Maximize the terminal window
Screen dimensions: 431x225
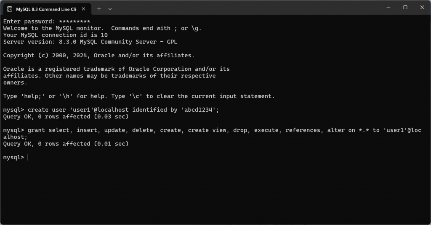click(x=405, y=8)
